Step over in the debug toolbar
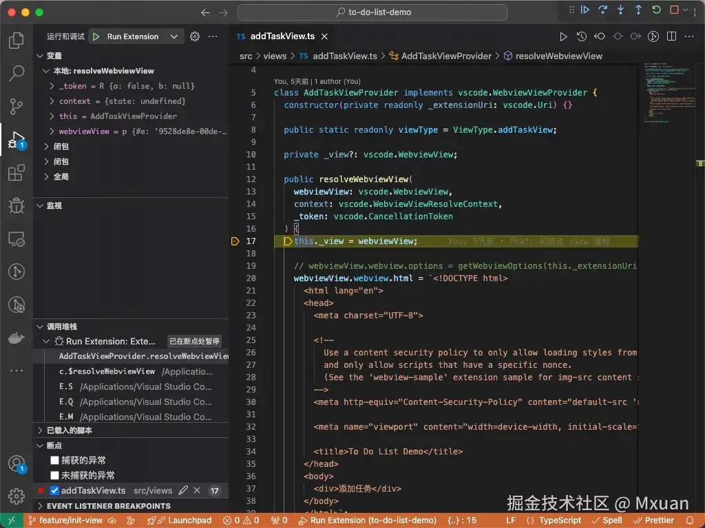705x528 pixels. coord(603,10)
